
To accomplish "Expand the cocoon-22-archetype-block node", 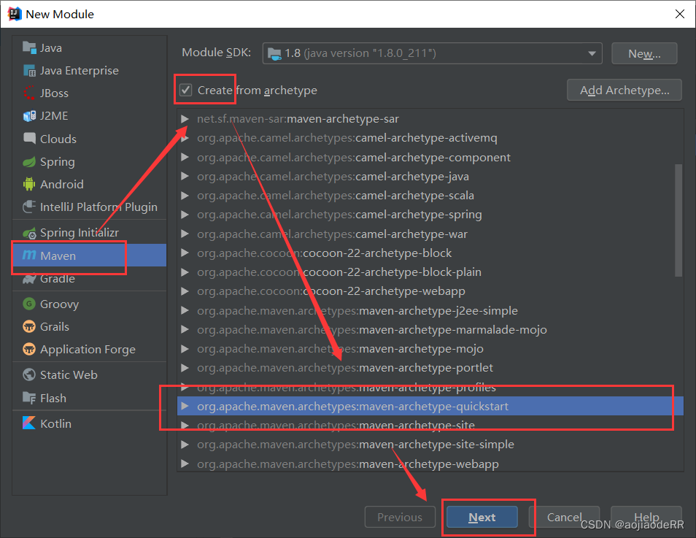I will (x=185, y=253).
